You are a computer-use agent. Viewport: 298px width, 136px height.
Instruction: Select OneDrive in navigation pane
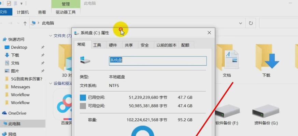tap(17, 113)
